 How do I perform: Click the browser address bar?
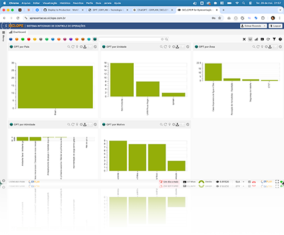point(118,18)
